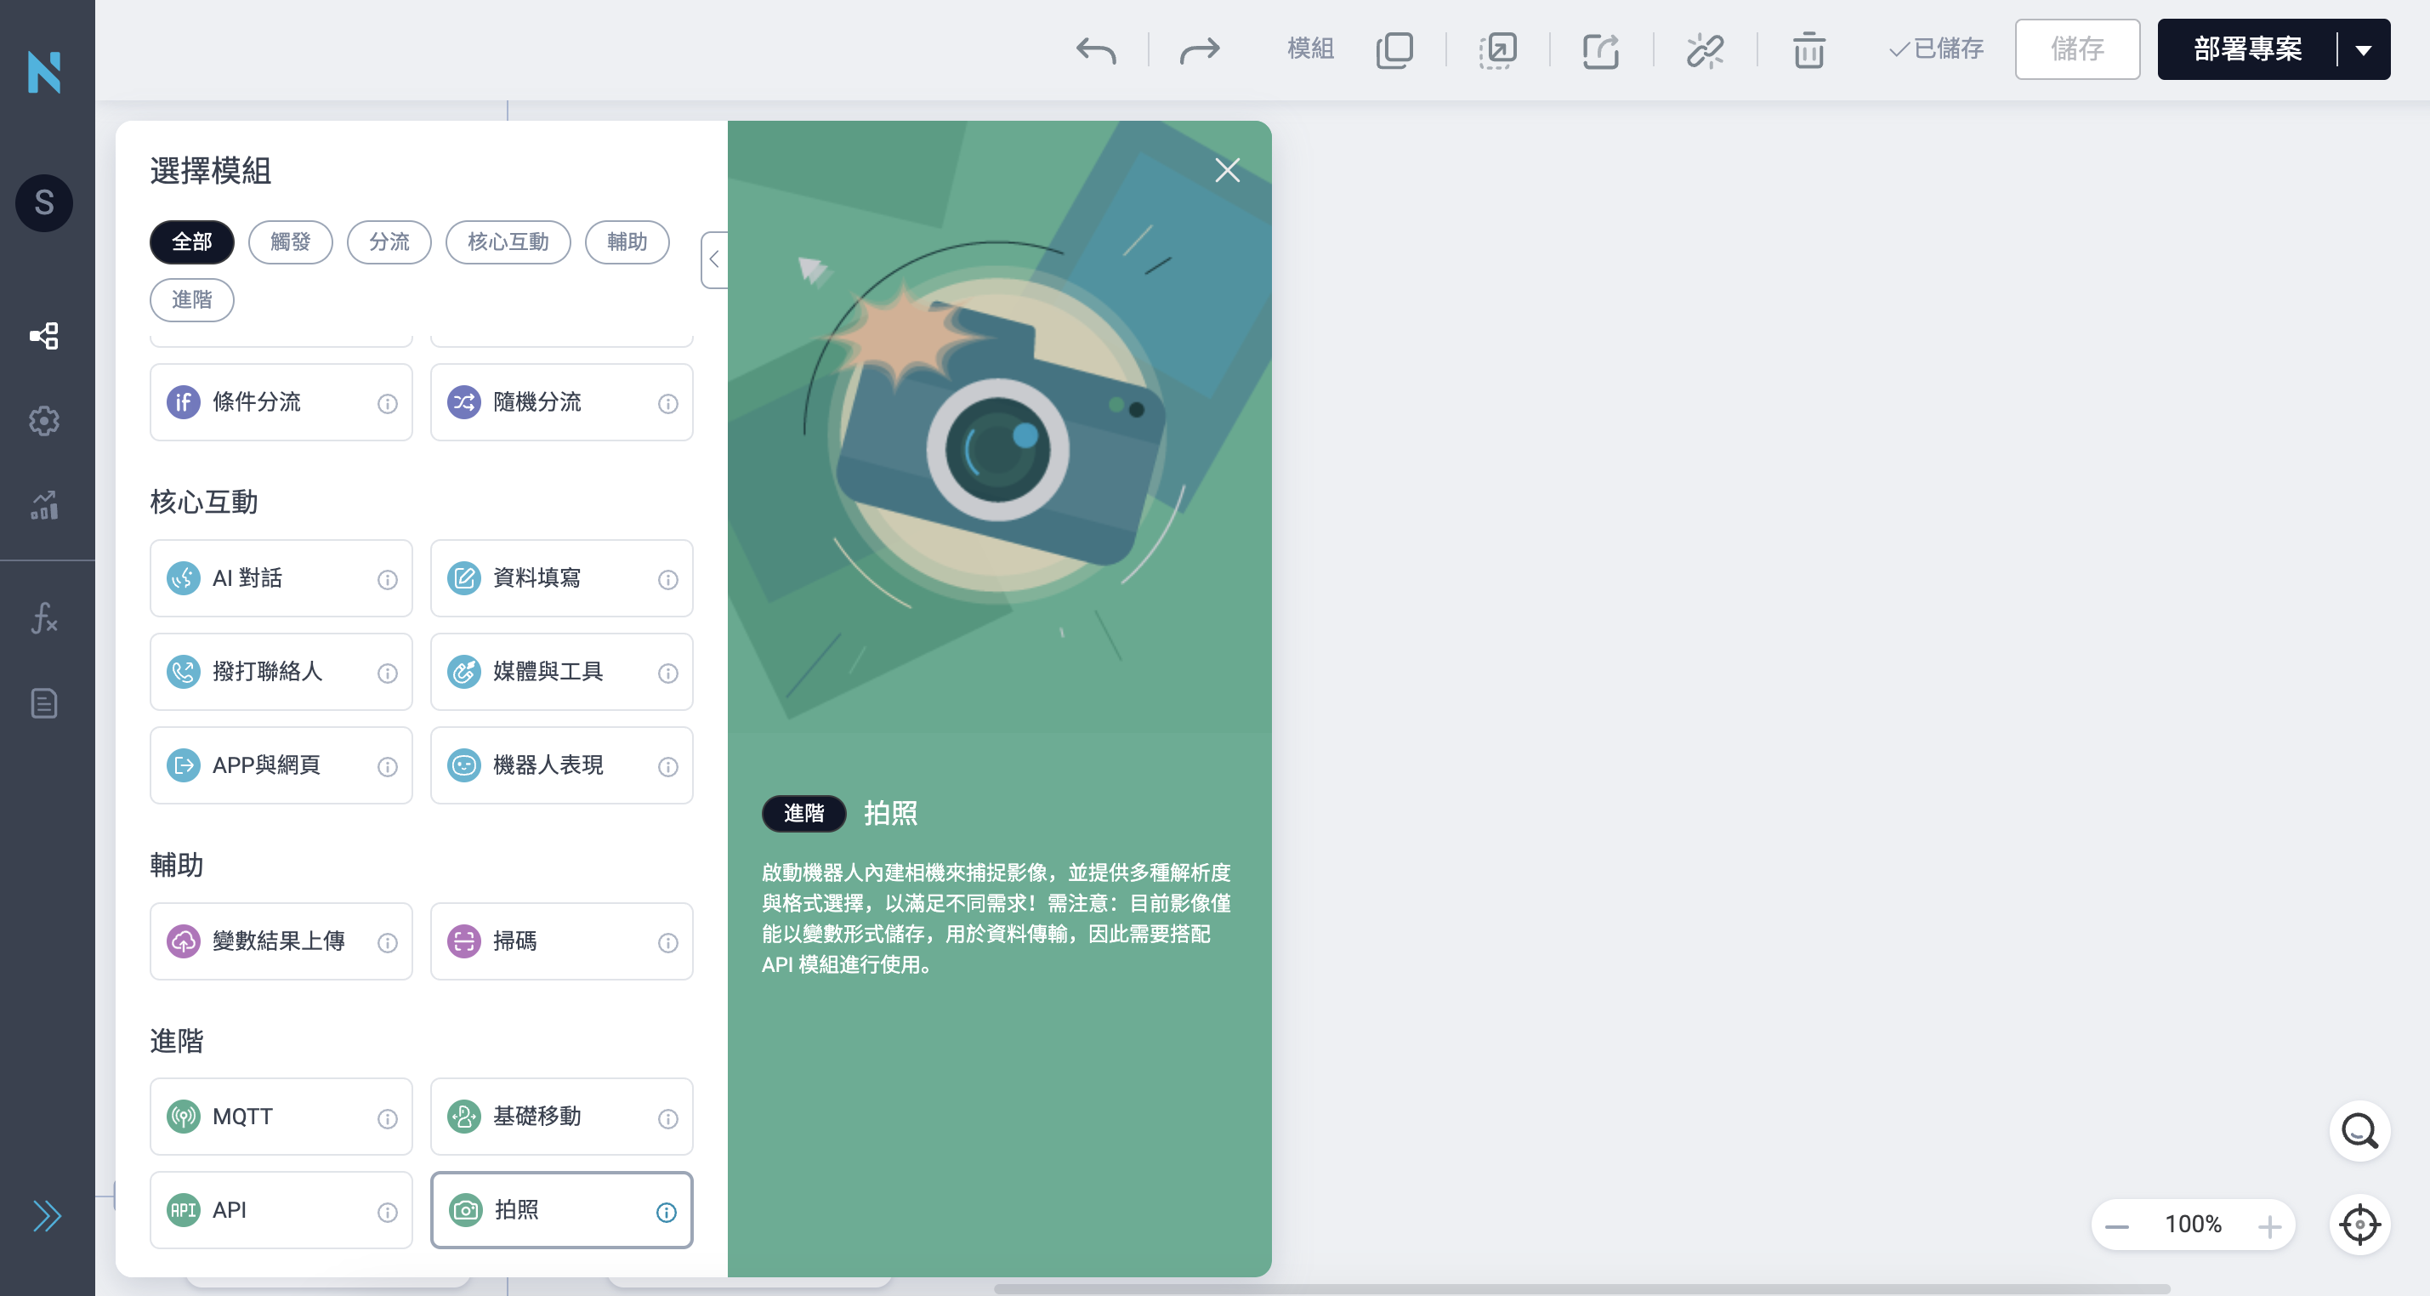Collapse the module panel with chevron handle
Screen dimensions: 2430x1296
[714, 259]
